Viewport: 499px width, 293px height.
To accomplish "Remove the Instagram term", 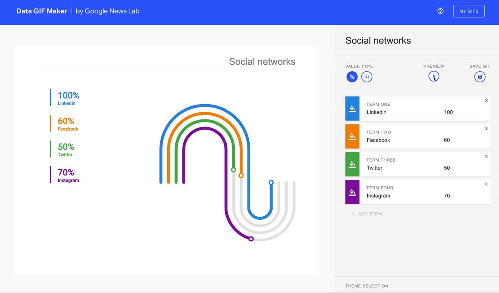I will point(486,184).
